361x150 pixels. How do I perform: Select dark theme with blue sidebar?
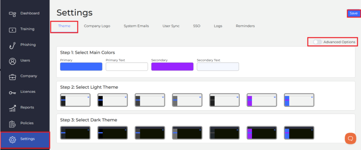(x=299, y=133)
